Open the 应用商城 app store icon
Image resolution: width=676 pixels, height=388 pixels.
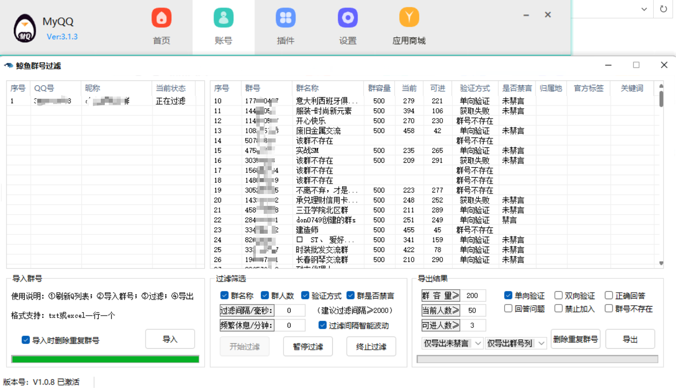pos(409,18)
